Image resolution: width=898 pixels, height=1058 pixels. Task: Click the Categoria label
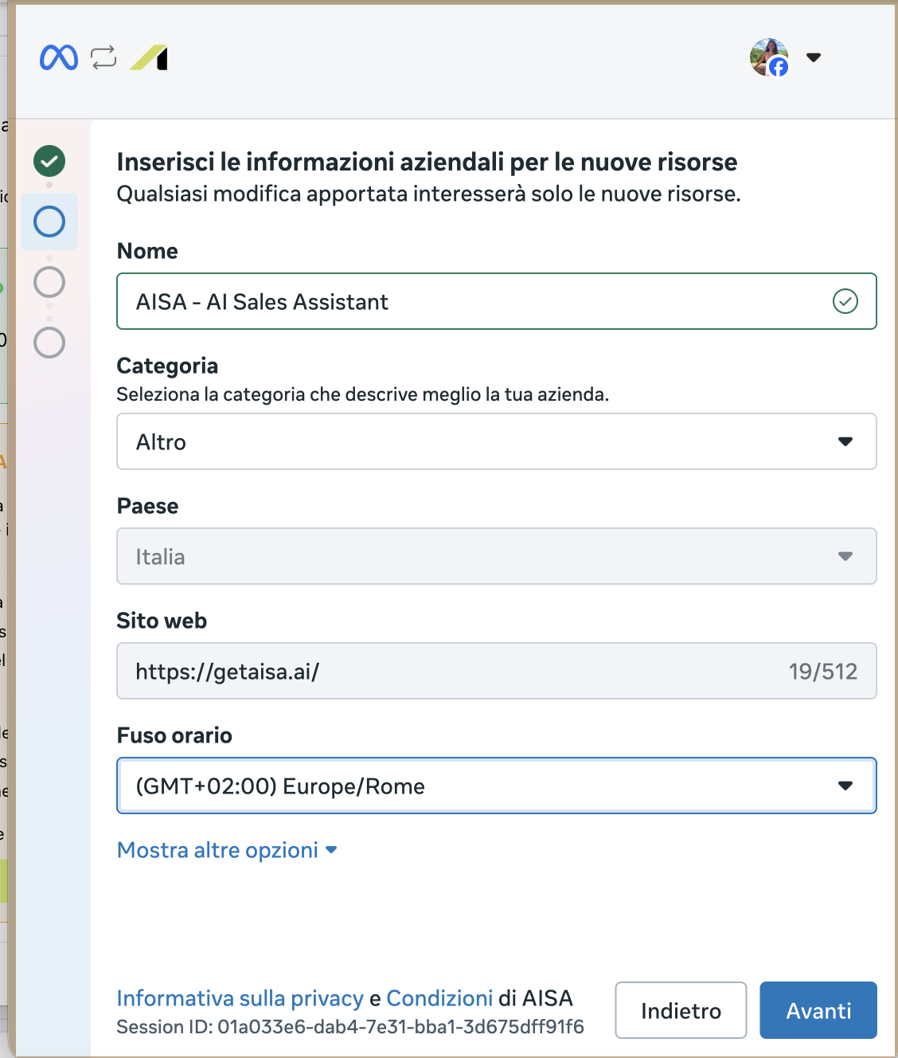(167, 366)
